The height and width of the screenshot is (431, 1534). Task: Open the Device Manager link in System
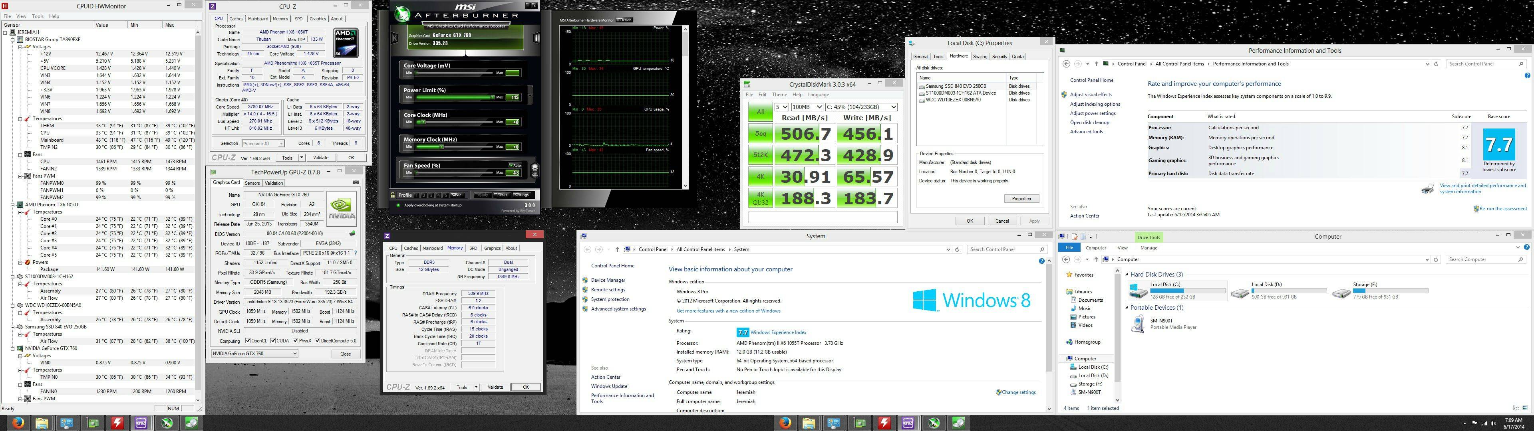(608, 280)
